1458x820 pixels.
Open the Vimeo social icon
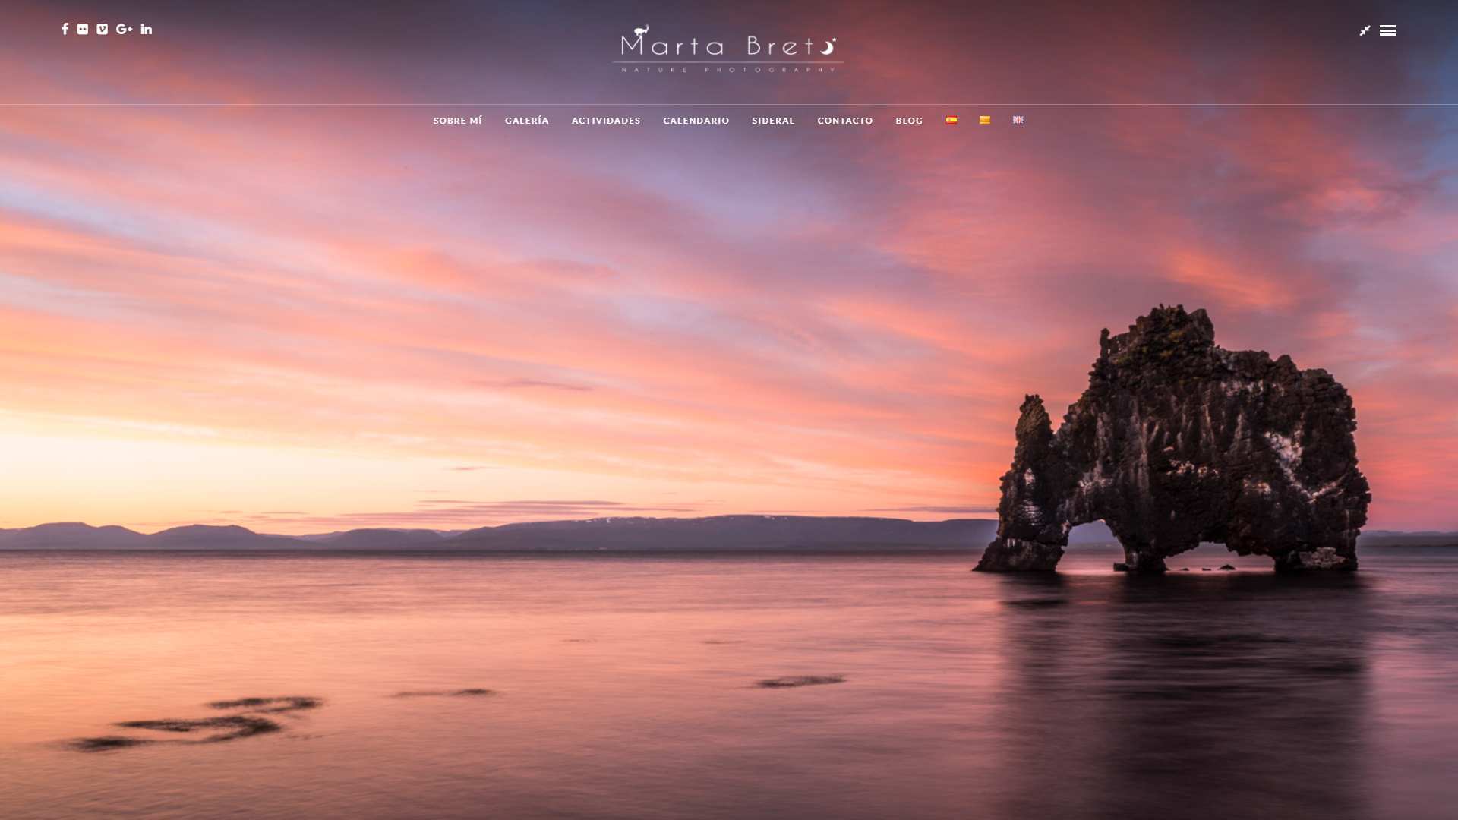click(x=103, y=29)
